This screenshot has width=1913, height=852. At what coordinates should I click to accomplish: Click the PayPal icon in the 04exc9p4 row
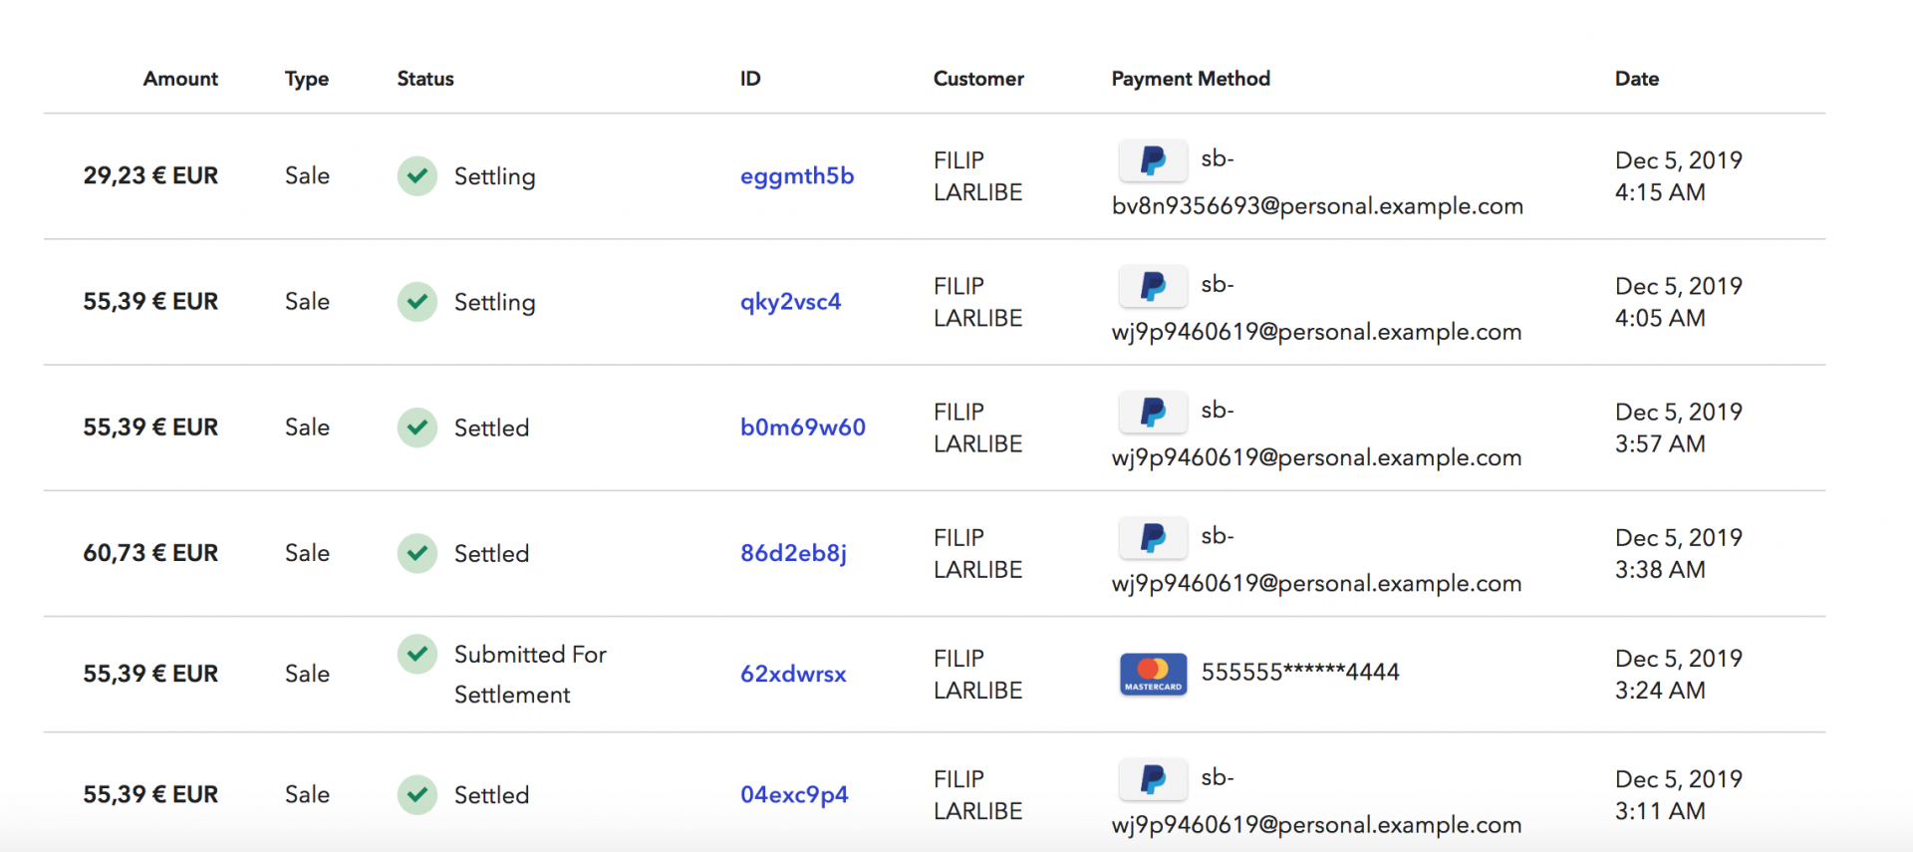click(x=1153, y=779)
